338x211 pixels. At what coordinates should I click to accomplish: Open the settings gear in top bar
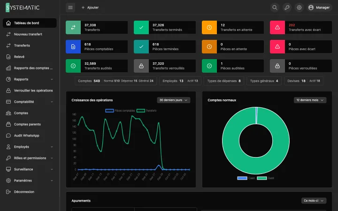299,8
